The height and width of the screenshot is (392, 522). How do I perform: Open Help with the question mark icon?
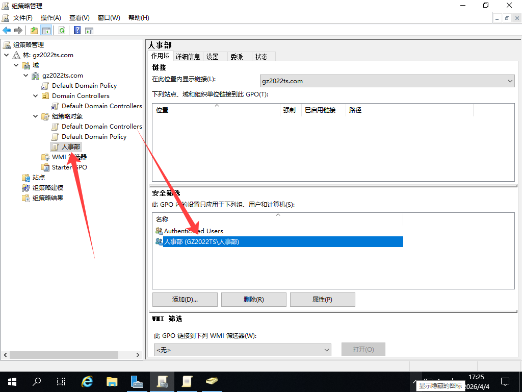coord(77,30)
